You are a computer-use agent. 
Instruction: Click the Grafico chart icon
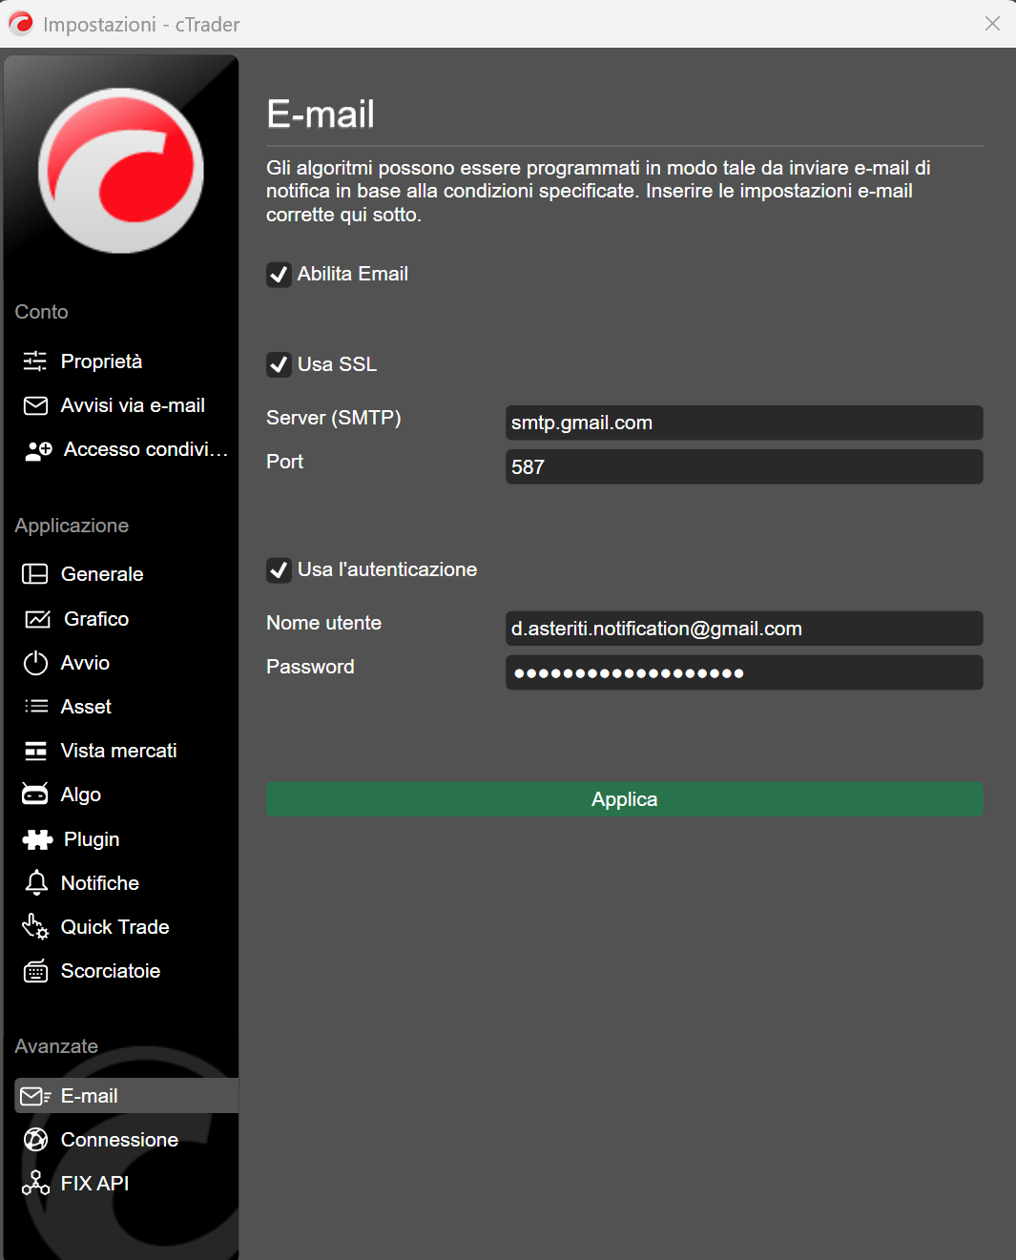tap(37, 619)
